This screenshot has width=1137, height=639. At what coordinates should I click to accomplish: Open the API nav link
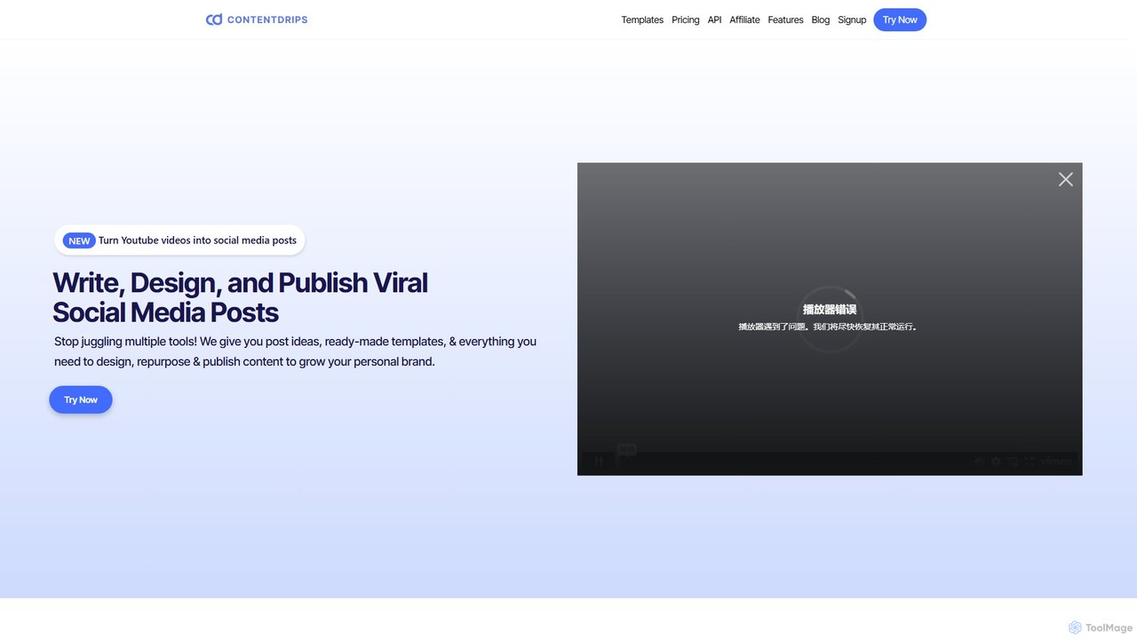tap(714, 20)
